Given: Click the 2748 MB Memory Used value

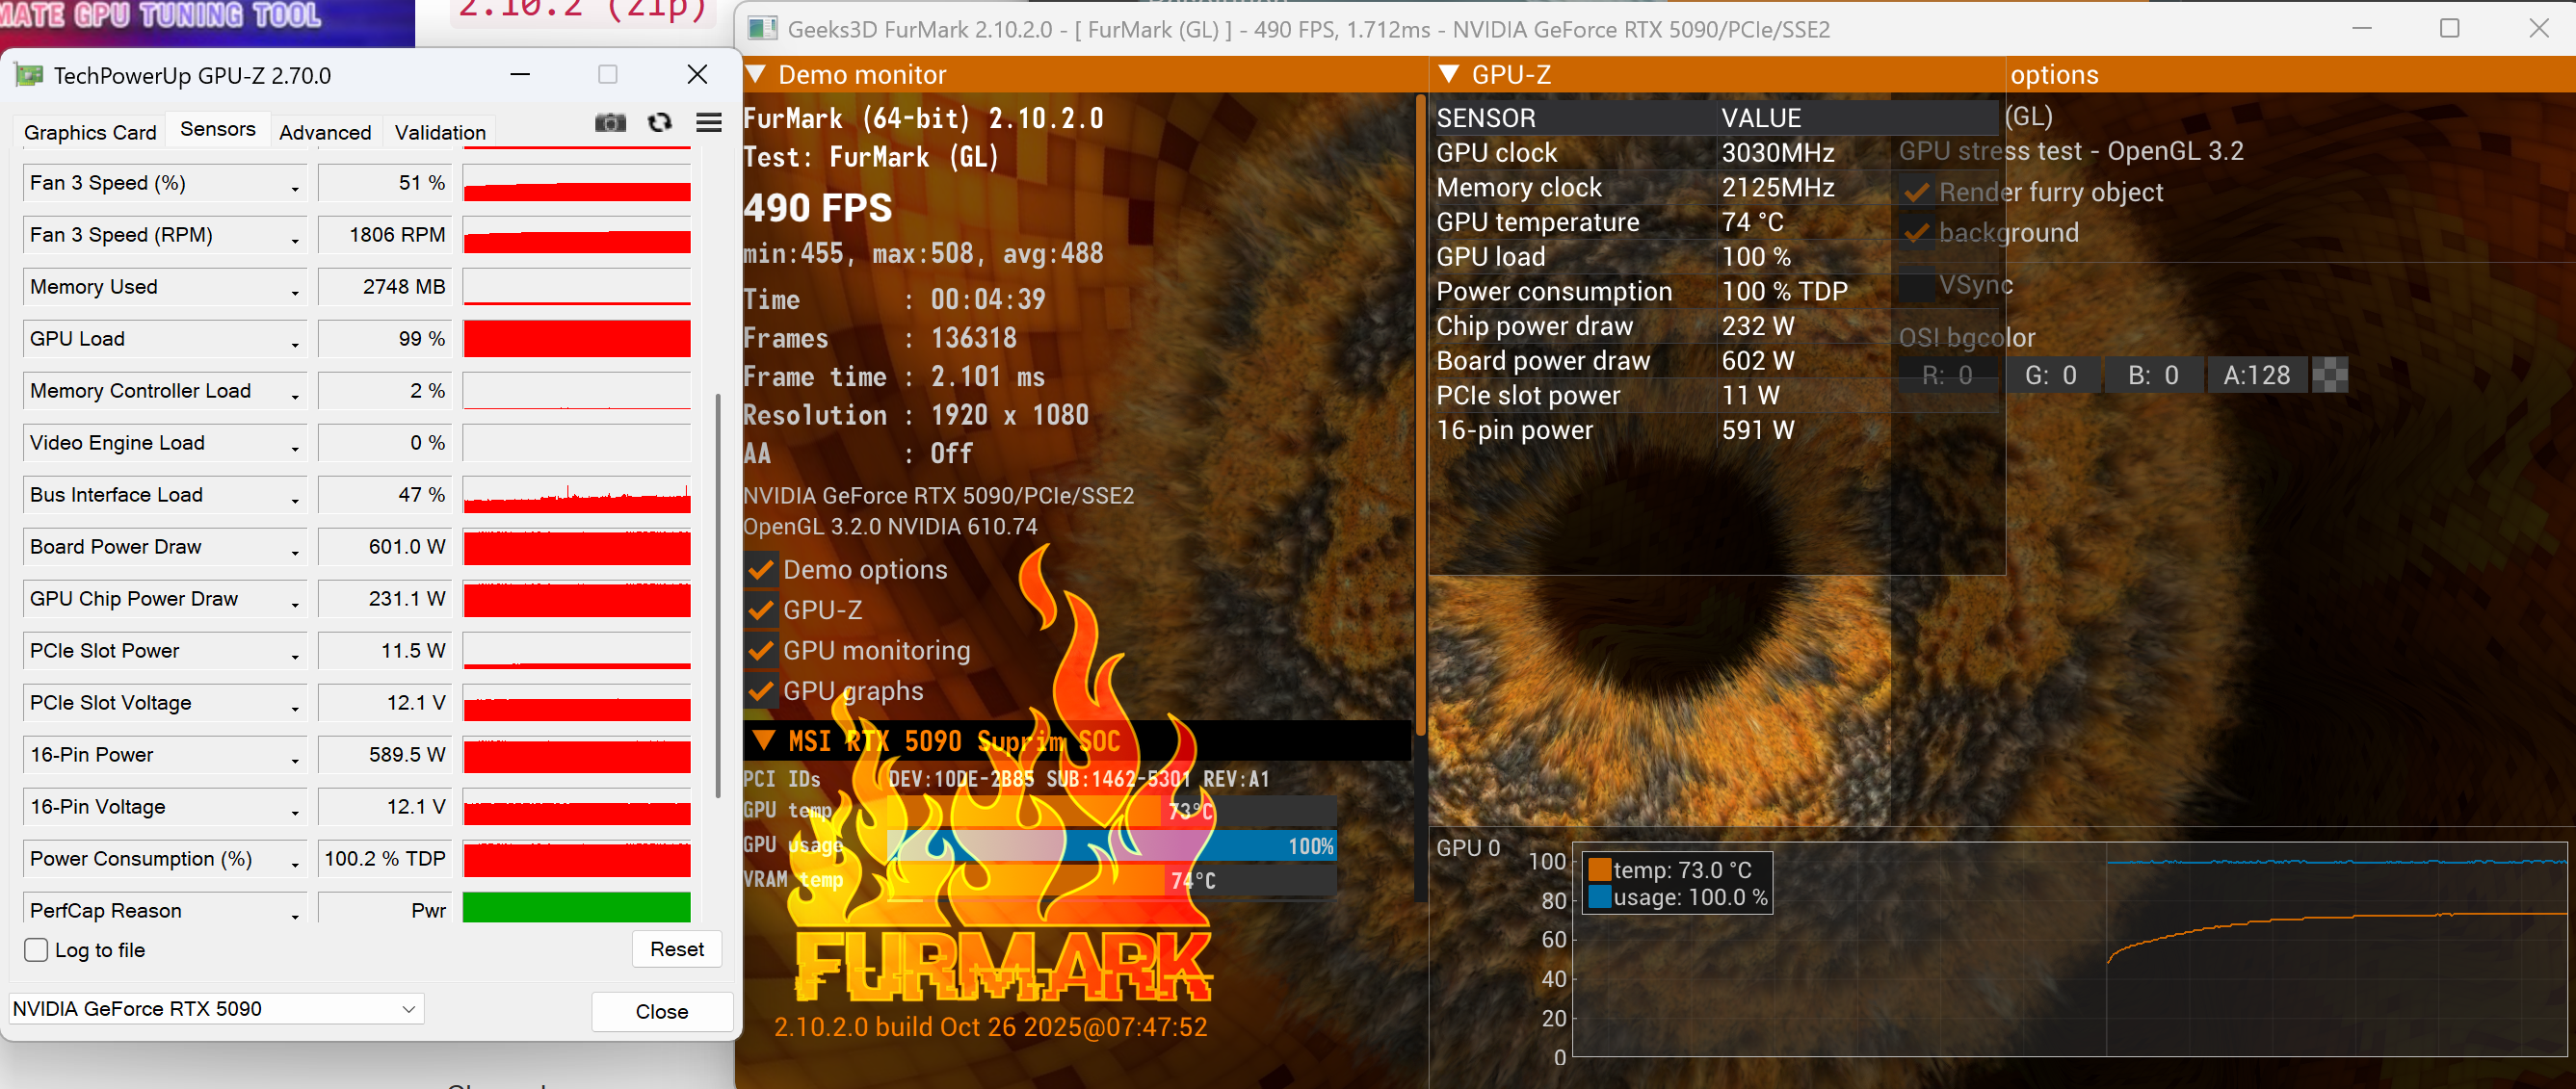Looking at the screenshot, I should click(x=385, y=287).
